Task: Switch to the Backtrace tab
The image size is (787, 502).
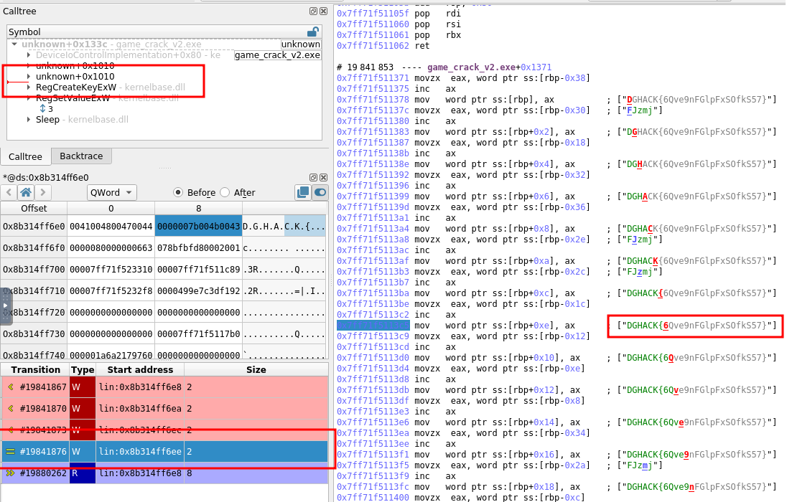Action: point(81,156)
